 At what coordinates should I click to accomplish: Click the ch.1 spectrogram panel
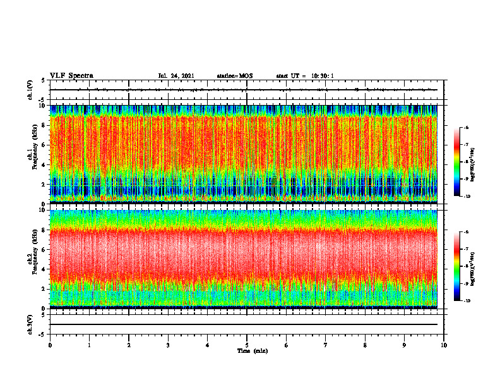pyautogui.click(x=244, y=154)
